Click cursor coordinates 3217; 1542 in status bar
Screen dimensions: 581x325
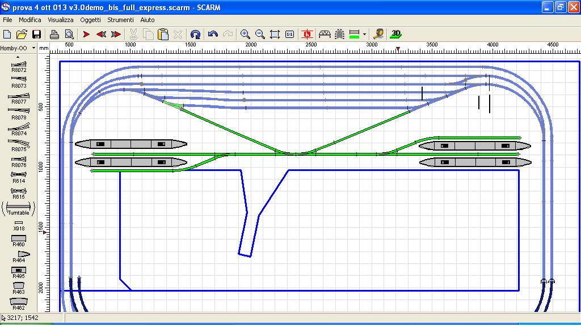tap(22, 318)
